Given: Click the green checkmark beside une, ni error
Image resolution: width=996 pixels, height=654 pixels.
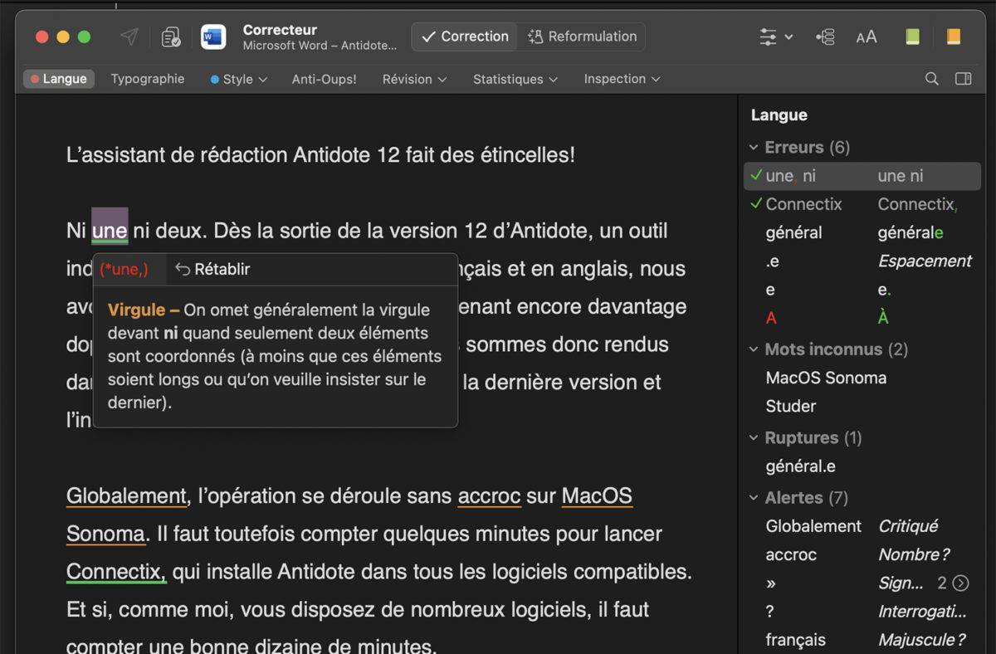Looking at the screenshot, I should tap(756, 175).
